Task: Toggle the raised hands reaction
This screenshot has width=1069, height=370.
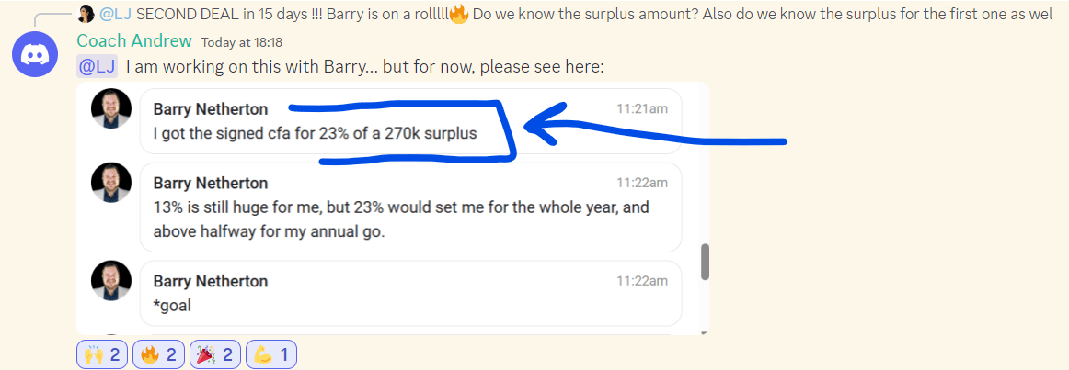Action: [103, 354]
